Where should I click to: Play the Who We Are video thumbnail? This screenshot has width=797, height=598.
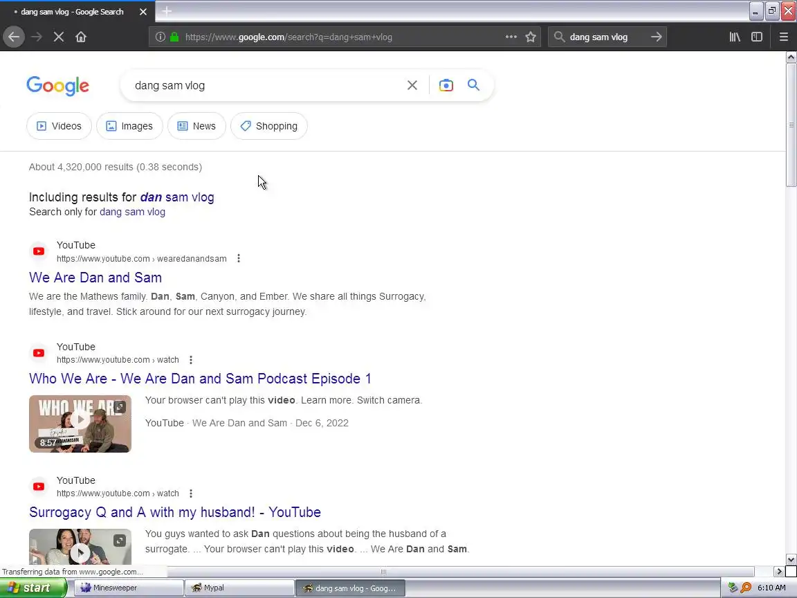tap(80, 424)
